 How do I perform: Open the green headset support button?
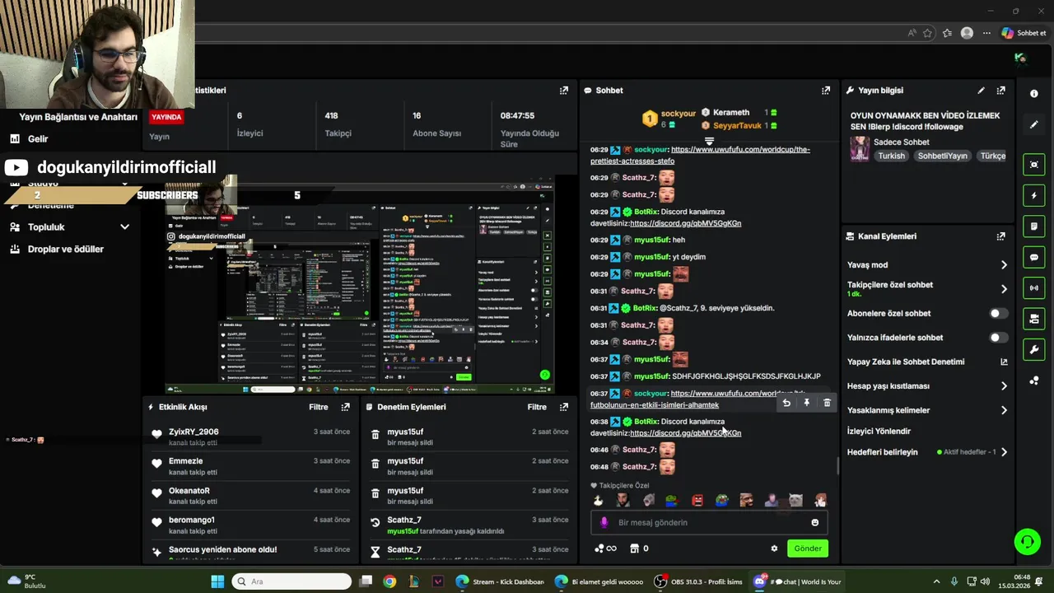tap(1027, 542)
